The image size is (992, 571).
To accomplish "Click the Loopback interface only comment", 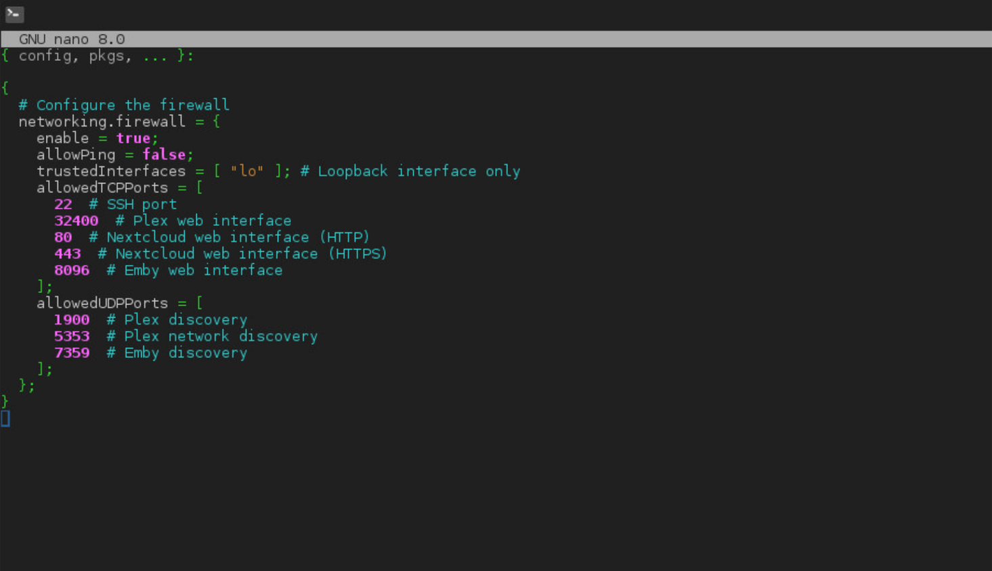I will pos(410,171).
